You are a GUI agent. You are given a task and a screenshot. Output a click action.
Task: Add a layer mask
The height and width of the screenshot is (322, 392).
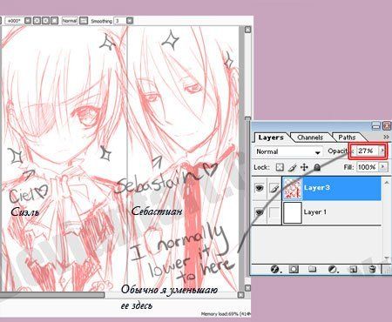tap(294, 269)
